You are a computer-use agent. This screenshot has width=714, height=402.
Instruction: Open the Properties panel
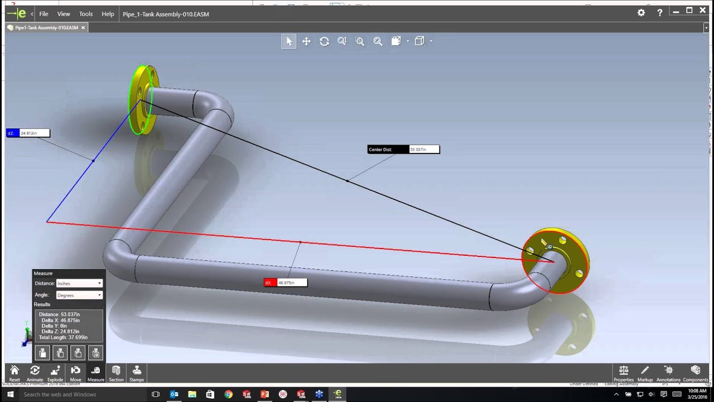[x=624, y=374]
